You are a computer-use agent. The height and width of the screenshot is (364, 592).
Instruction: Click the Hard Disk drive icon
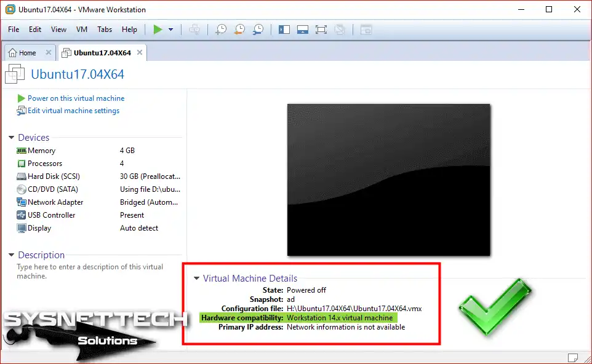[x=21, y=176]
